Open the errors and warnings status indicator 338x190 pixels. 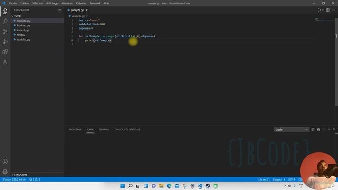pyautogui.click(x=34, y=179)
